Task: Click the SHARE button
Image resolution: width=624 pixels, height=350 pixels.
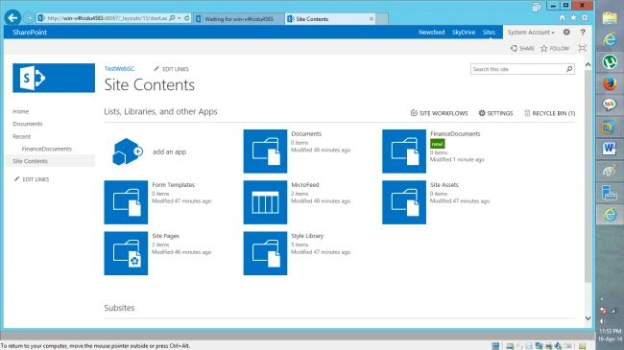Action: click(x=522, y=48)
